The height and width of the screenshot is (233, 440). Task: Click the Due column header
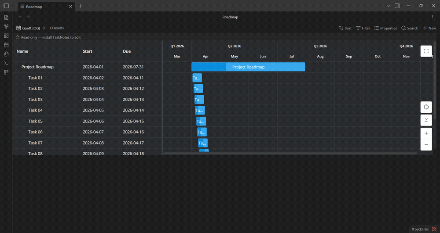click(x=141, y=51)
